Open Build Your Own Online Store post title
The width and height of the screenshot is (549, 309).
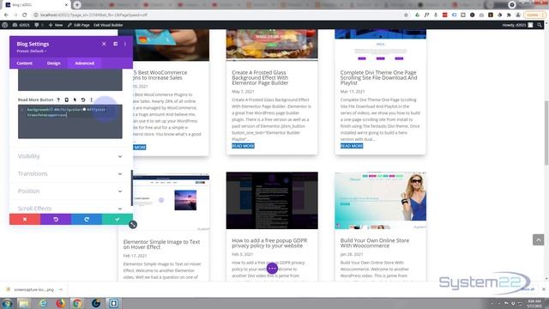pyautogui.click(x=375, y=243)
